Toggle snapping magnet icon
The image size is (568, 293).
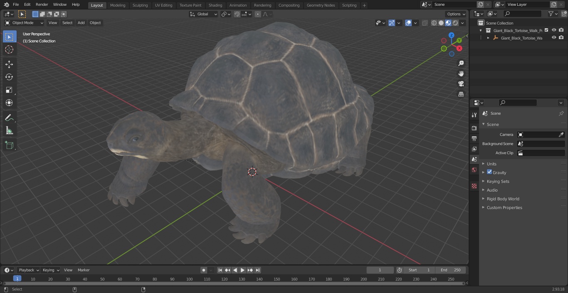pos(237,14)
